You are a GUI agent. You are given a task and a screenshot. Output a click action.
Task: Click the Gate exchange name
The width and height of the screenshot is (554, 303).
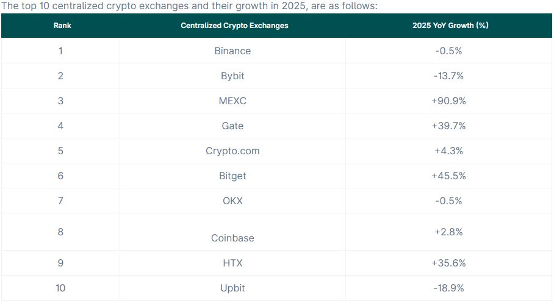coord(232,126)
